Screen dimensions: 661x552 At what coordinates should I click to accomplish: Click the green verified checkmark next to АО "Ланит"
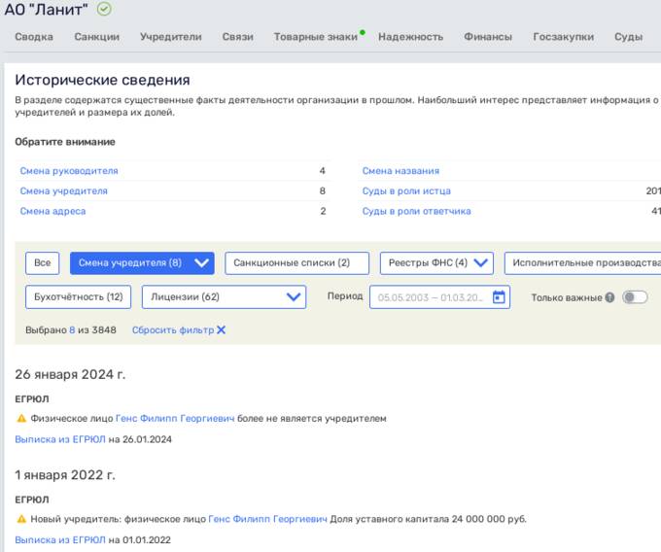click(x=104, y=9)
